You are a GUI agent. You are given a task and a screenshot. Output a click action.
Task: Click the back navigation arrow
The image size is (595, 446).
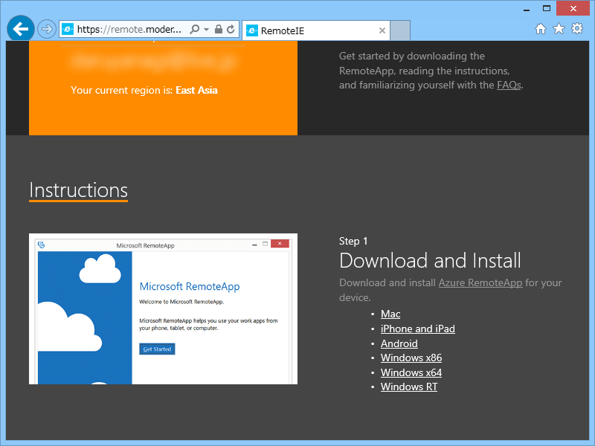tap(20, 28)
